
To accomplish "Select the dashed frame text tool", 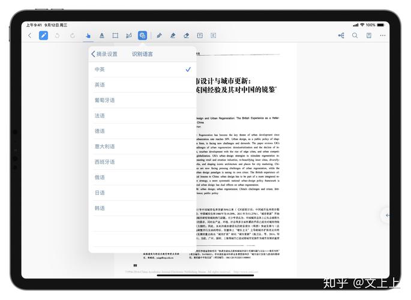I will pos(214,35).
